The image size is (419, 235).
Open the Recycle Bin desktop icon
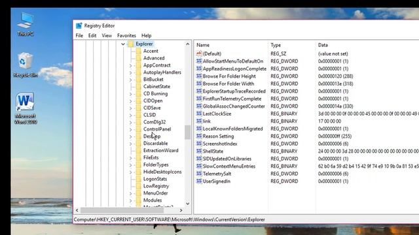pyautogui.click(x=26, y=65)
